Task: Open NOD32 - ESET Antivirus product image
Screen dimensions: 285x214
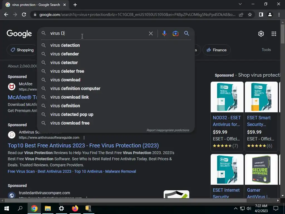Action: 227,97
